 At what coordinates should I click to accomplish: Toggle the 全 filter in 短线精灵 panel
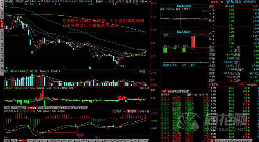[189, 95]
